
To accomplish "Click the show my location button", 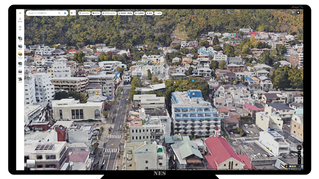I will [x=299, y=156].
